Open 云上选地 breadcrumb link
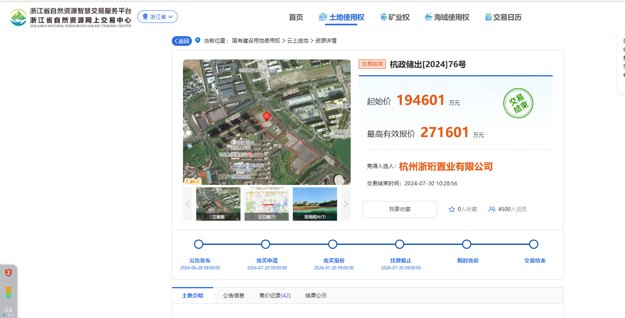The image size is (625, 318). tap(298, 41)
